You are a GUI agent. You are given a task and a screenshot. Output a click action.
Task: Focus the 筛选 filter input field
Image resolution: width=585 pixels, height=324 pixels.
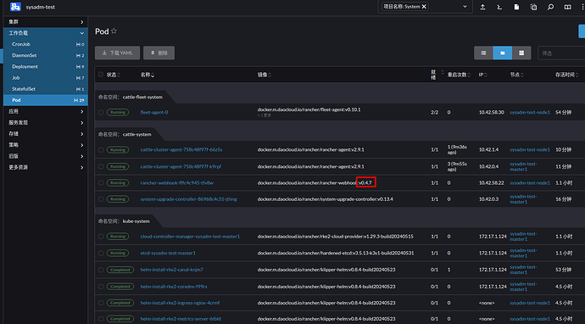[x=561, y=53]
